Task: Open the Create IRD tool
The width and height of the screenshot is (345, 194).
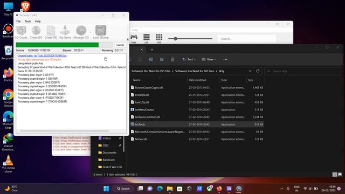Action: coord(51,32)
